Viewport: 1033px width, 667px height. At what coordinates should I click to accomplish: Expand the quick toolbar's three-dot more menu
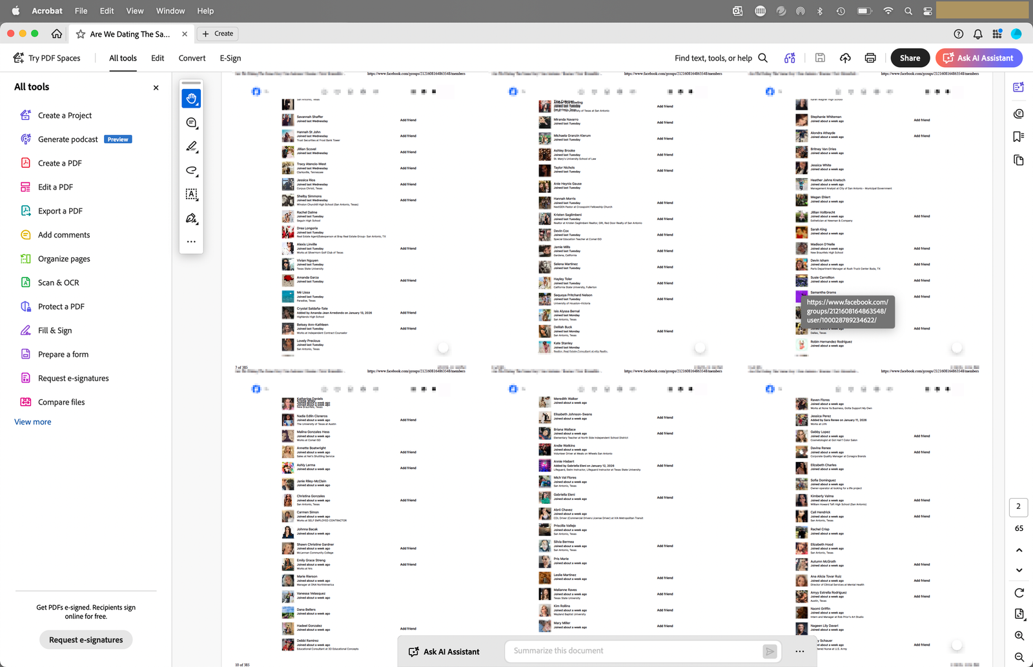point(191,242)
